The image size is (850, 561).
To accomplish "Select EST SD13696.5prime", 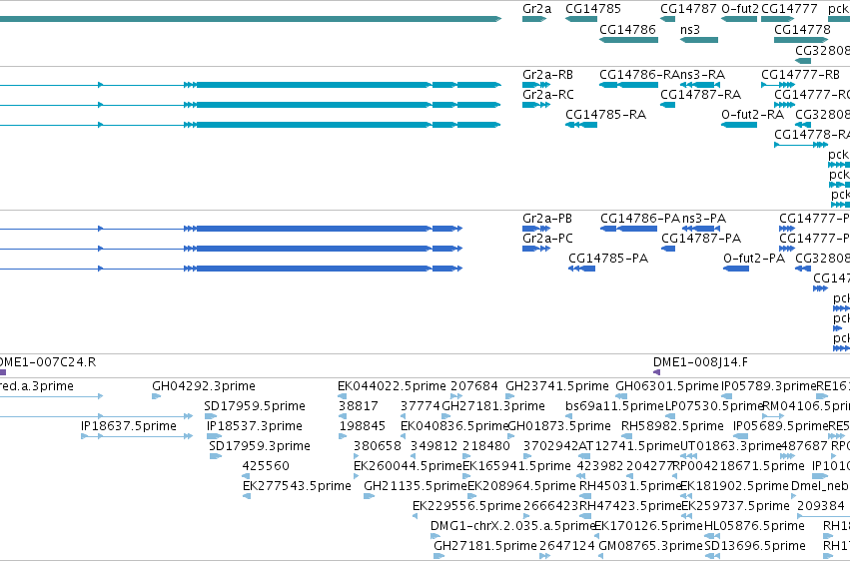I will click(754, 546).
